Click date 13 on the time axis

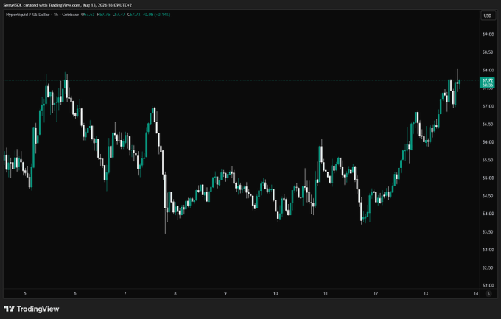[x=426, y=293]
